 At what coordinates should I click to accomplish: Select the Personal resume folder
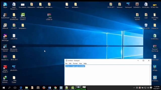tap(137, 16)
